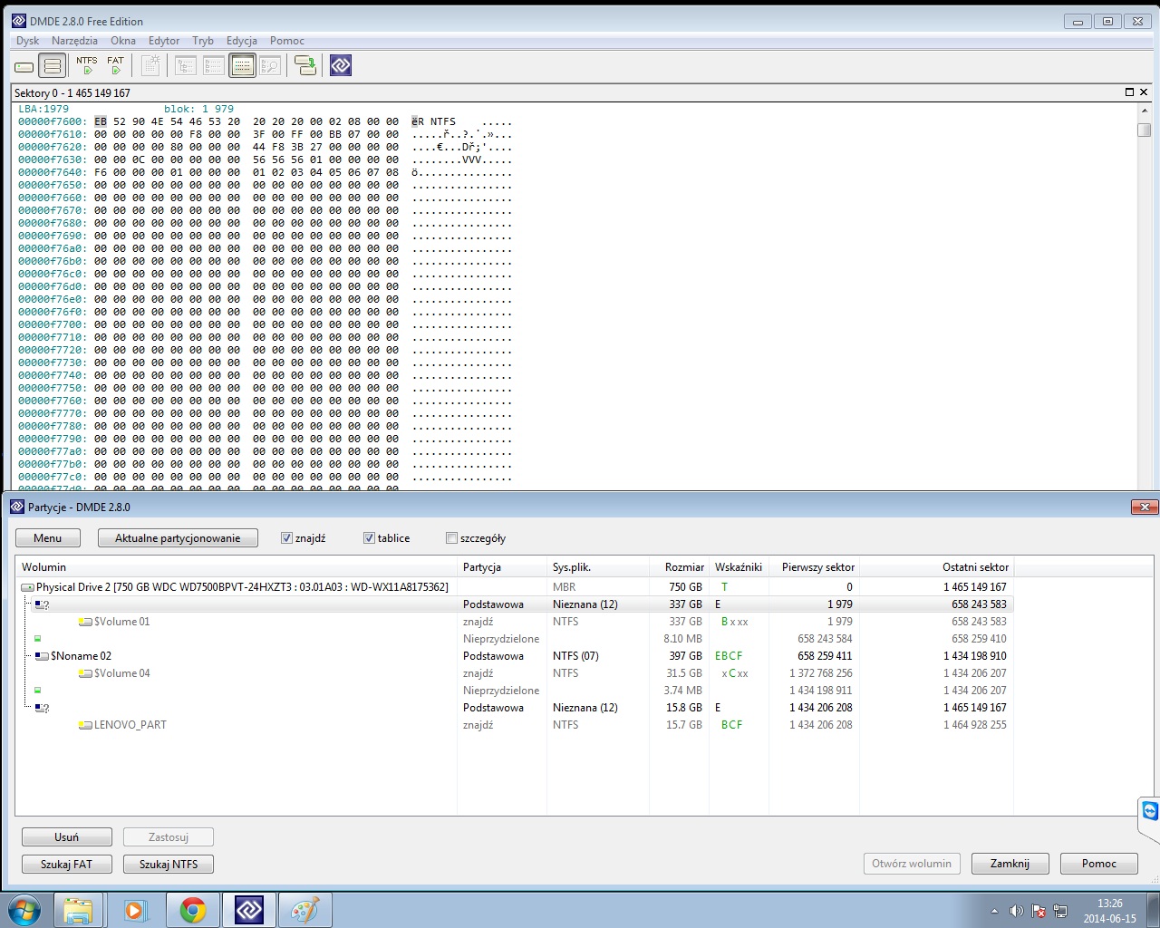
Task: Open the Action Center flag tray icon
Action: click(1039, 911)
